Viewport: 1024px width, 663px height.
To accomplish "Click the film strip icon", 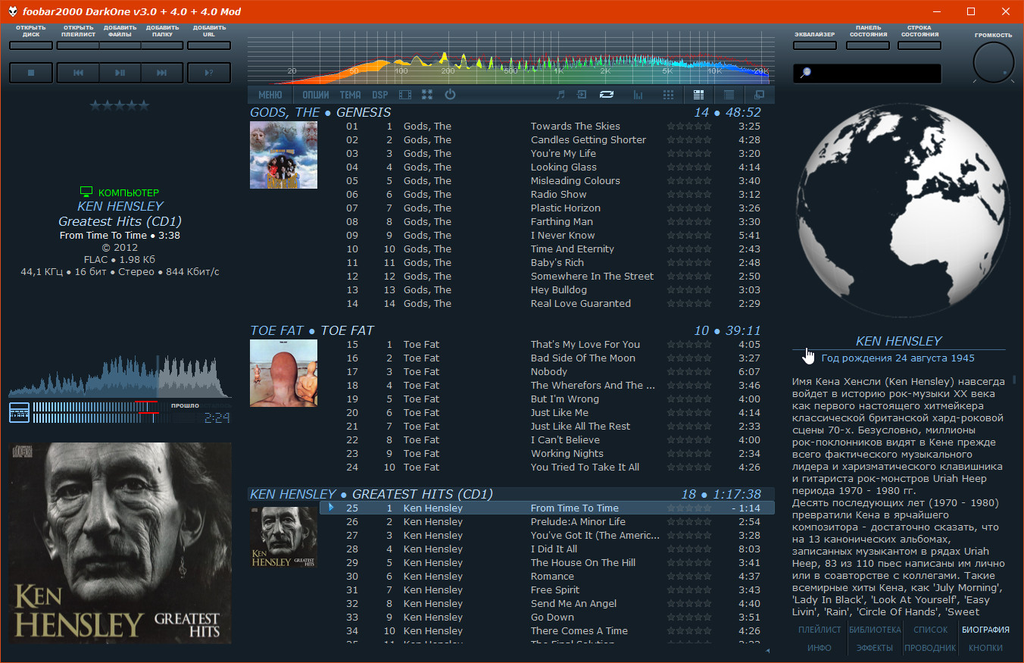I will [x=405, y=95].
